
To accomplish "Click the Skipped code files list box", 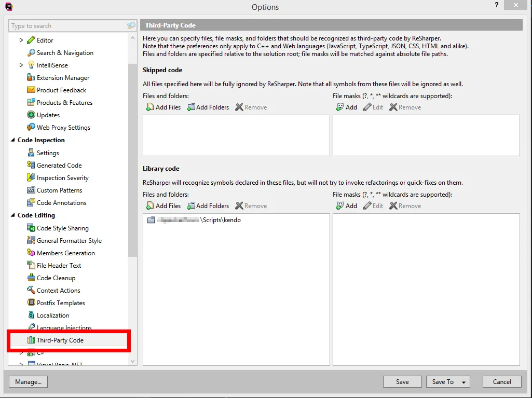I will click(x=236, y=135).
